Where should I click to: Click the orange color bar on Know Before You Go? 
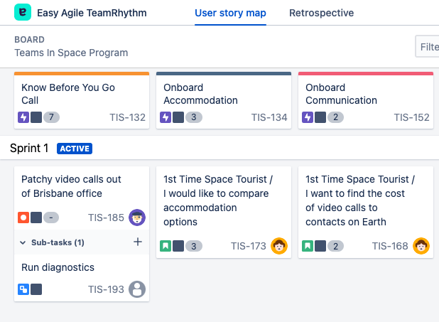click(x=82, y=73)
